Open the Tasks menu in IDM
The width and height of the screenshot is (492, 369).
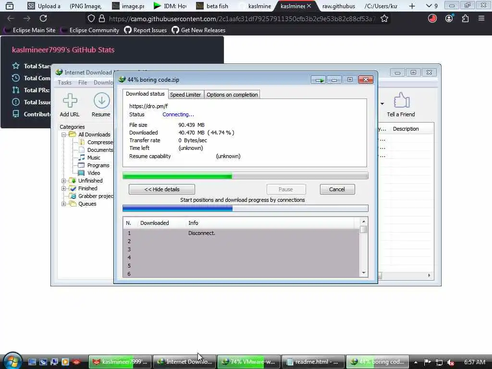[x=65, y=83]
